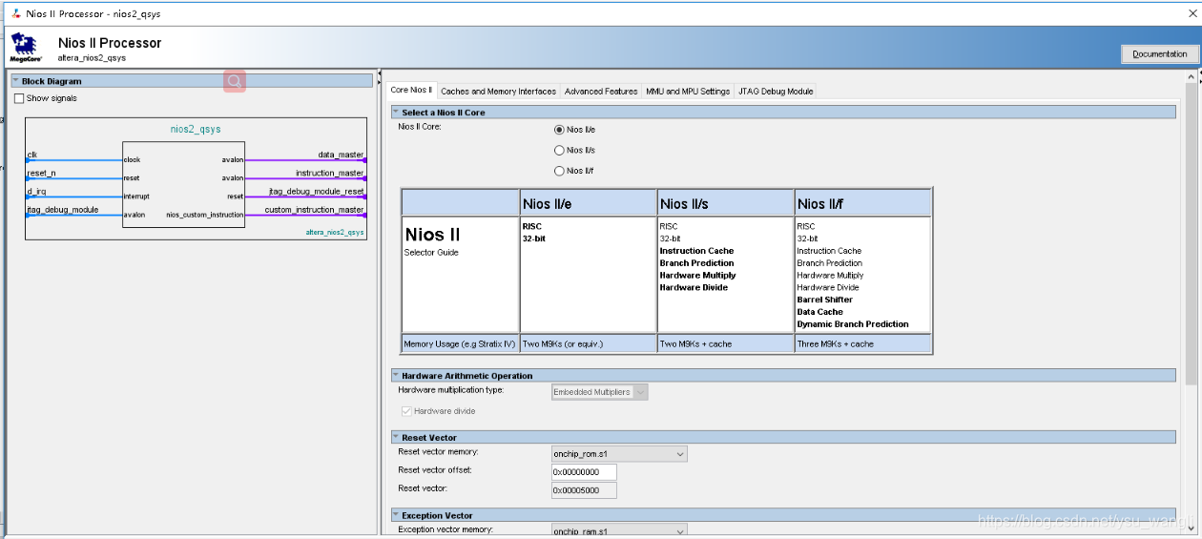
Task: Click the data_master signal in block diagram
Action: [341, 155]
